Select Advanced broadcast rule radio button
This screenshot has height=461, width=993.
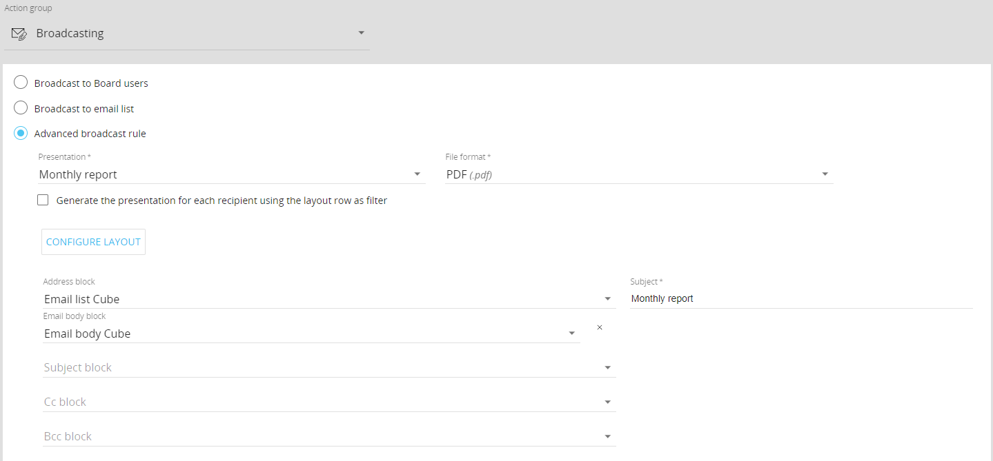pos(21,134)
